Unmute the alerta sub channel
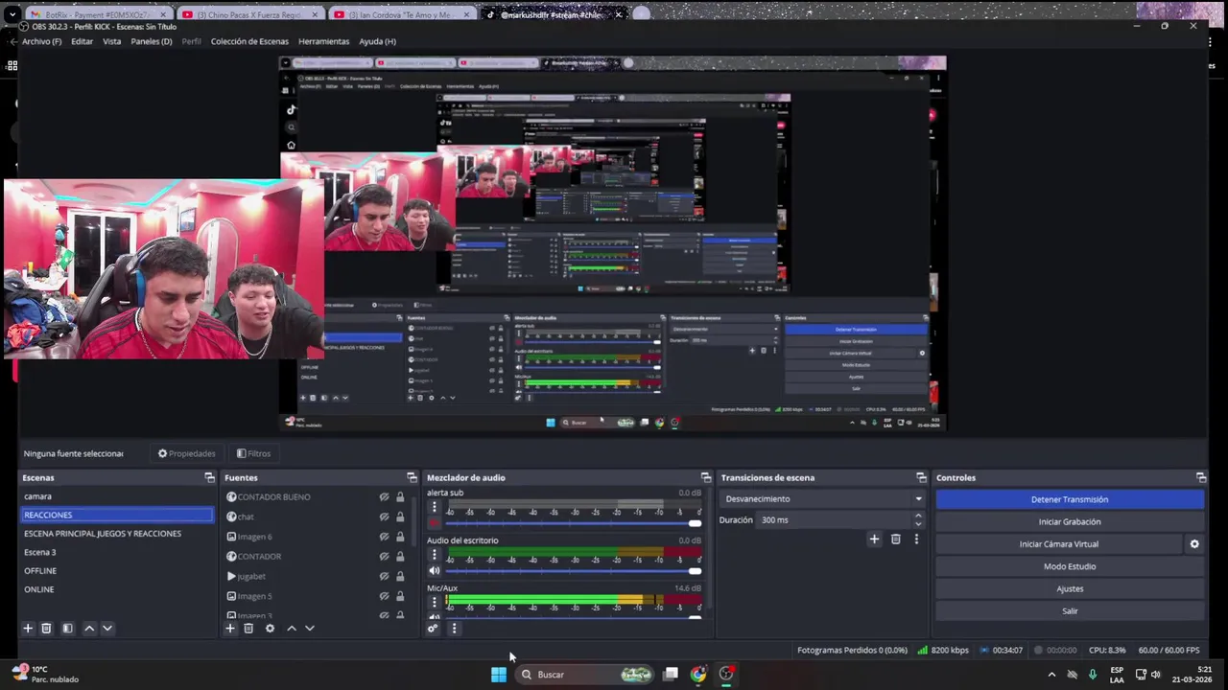The width and height of the screenshot is (1228, 690). tap(434, 523)
